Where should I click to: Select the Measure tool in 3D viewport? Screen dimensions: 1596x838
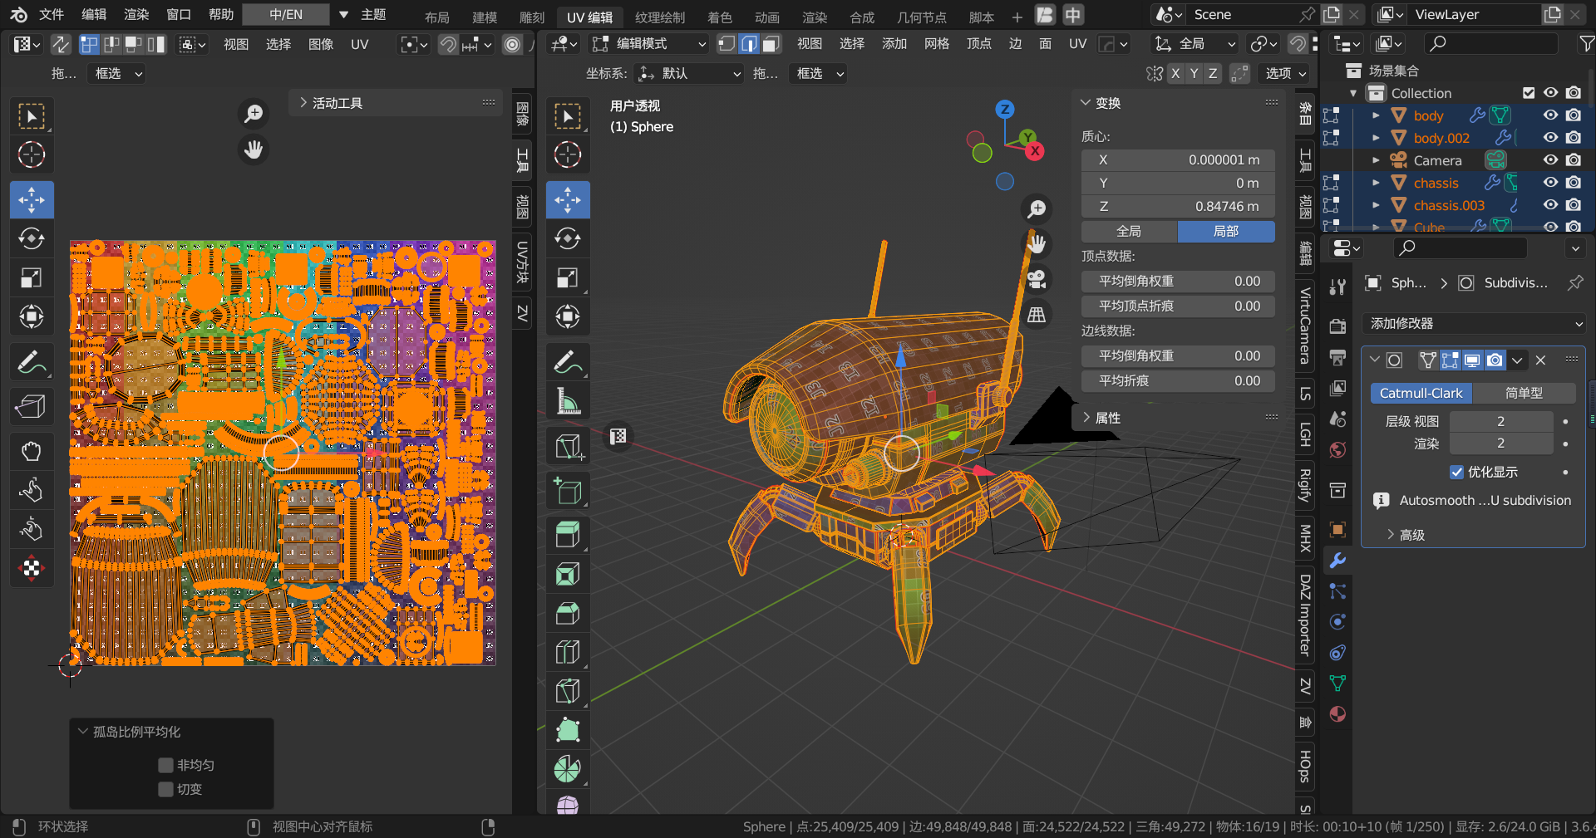(x=568, y=402)
